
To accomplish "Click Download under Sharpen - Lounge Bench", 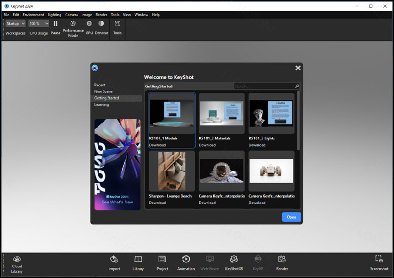I will coord(158,203).
